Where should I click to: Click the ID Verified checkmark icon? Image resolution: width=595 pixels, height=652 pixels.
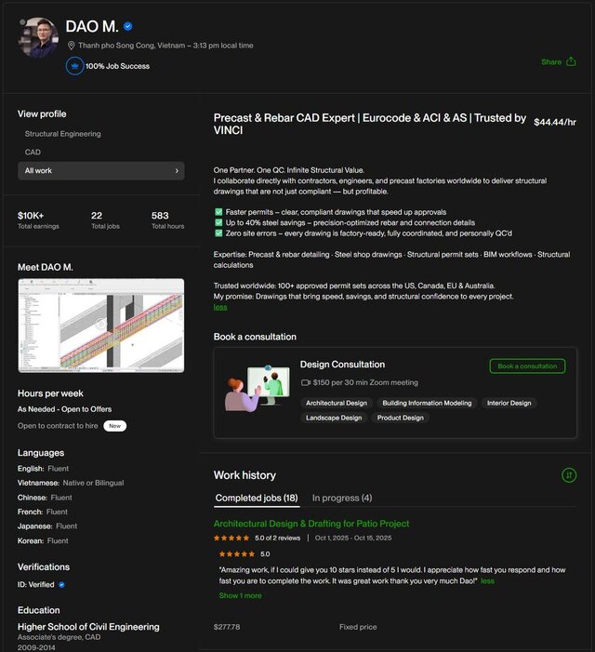click(61, 585)
